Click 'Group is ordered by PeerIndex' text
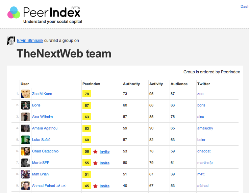The width and height of the screenshot is (249, 193). [211, 72]
